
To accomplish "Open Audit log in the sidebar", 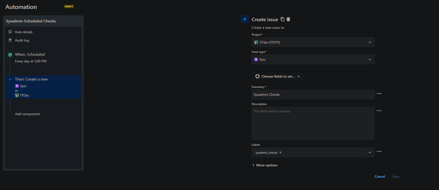I will (22, 40).
